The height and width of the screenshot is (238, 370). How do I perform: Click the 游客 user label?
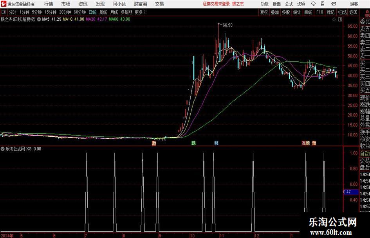point(354,4)
